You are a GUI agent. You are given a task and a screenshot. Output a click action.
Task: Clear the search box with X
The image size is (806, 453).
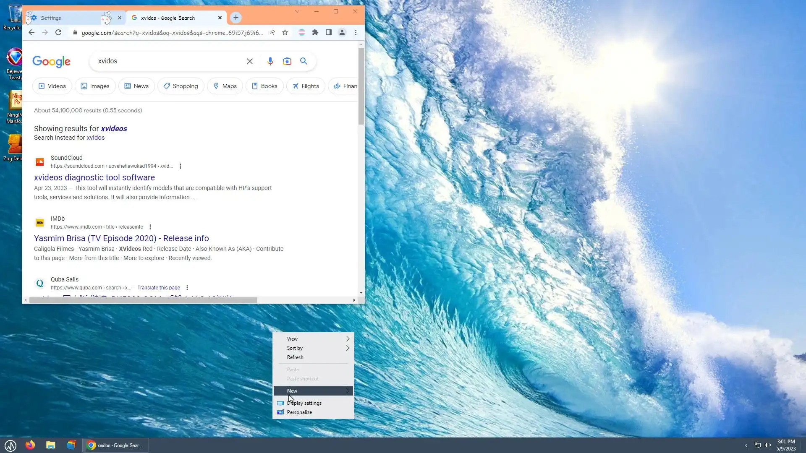(250, 61)
